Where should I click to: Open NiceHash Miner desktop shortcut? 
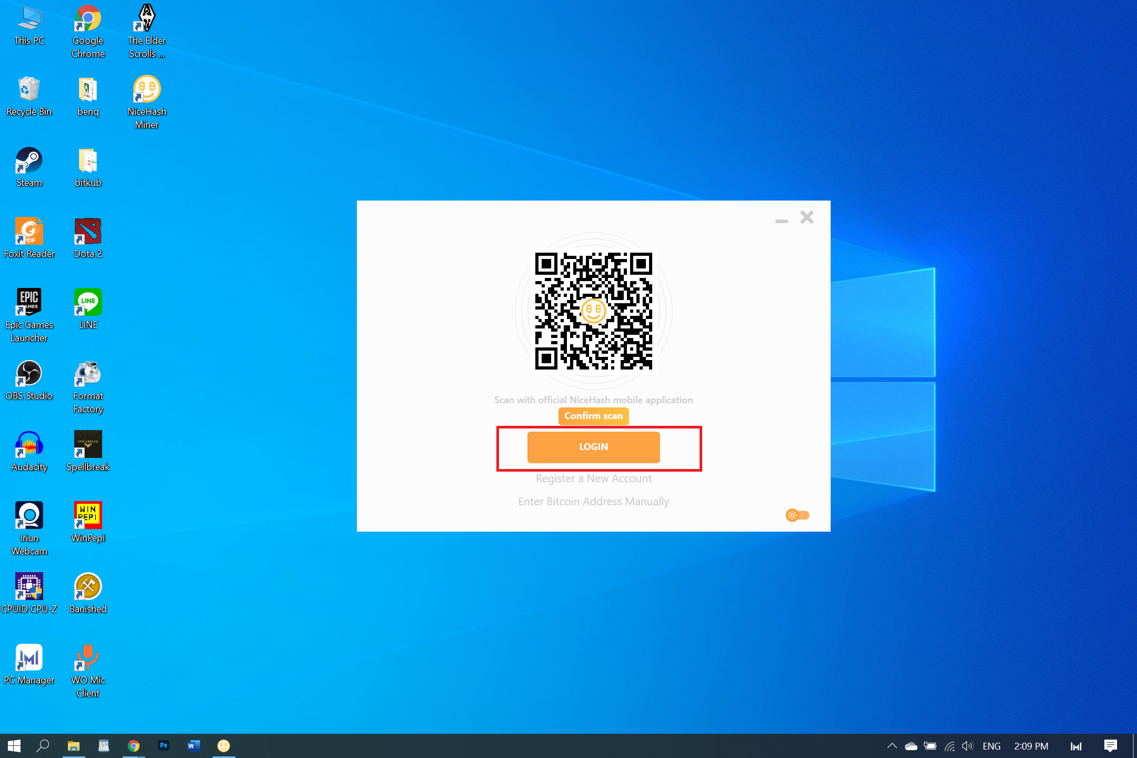click(x=146, y=89)
